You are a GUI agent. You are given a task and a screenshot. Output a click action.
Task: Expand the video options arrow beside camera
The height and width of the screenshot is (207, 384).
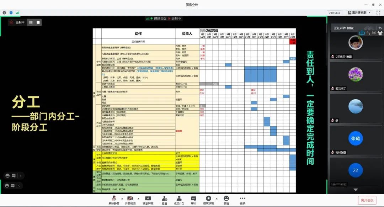pyautogui.click(x=138, y=198)
